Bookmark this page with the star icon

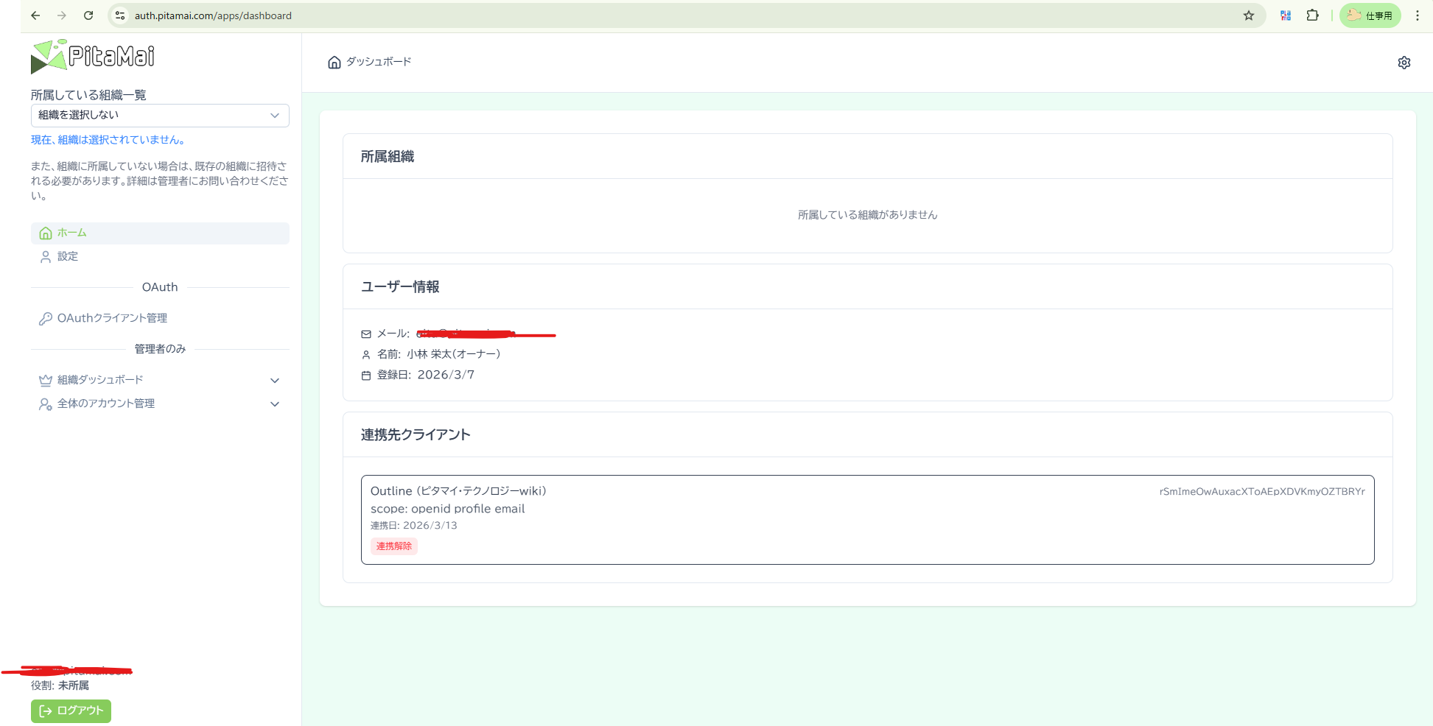click(1248, 15)
